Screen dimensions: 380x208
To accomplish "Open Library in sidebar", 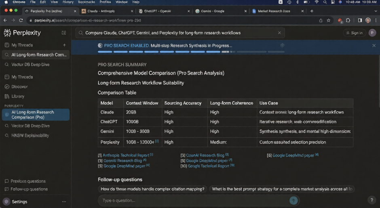I will (x=18, y=96).
